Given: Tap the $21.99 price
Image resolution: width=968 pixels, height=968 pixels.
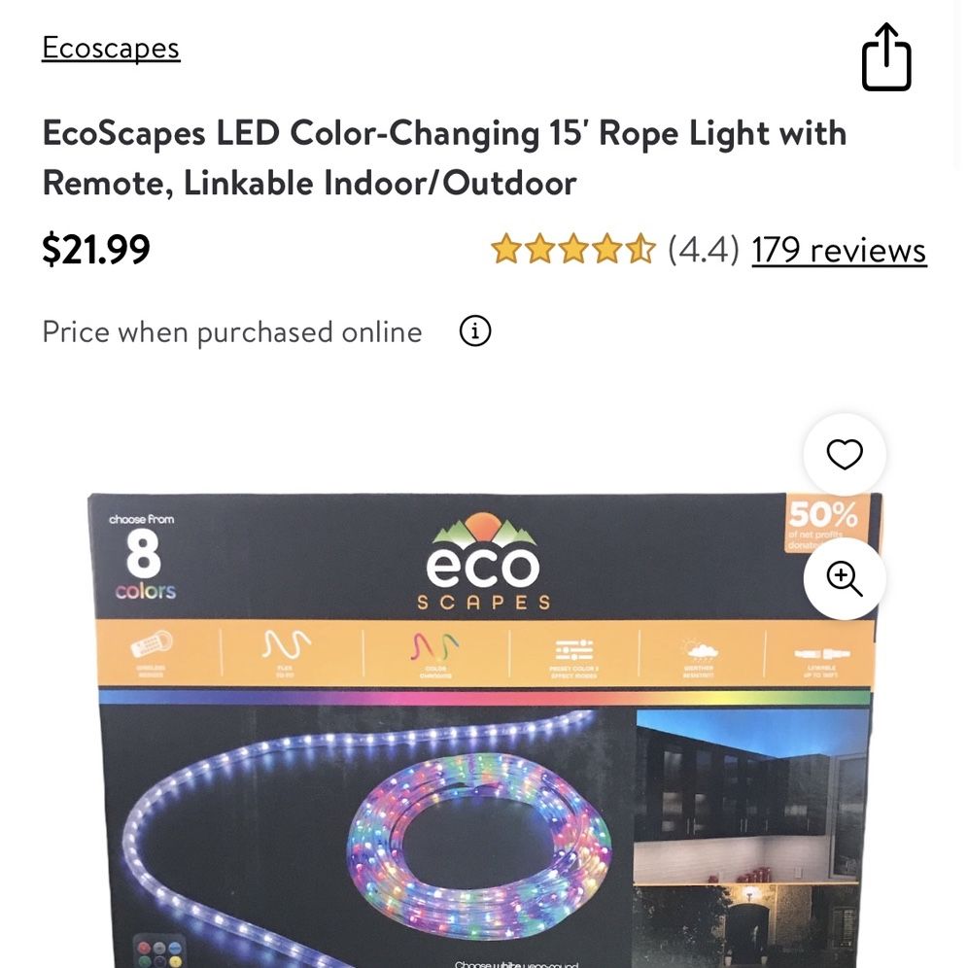Looking at the screenshot, I should 95,250.
